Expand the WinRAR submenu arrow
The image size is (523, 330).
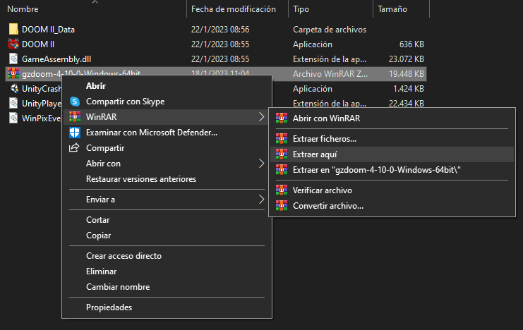point(261,117)
